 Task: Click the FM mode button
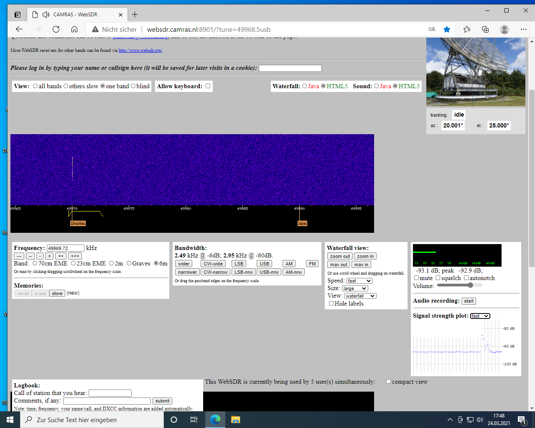click(x=312, y=264)
